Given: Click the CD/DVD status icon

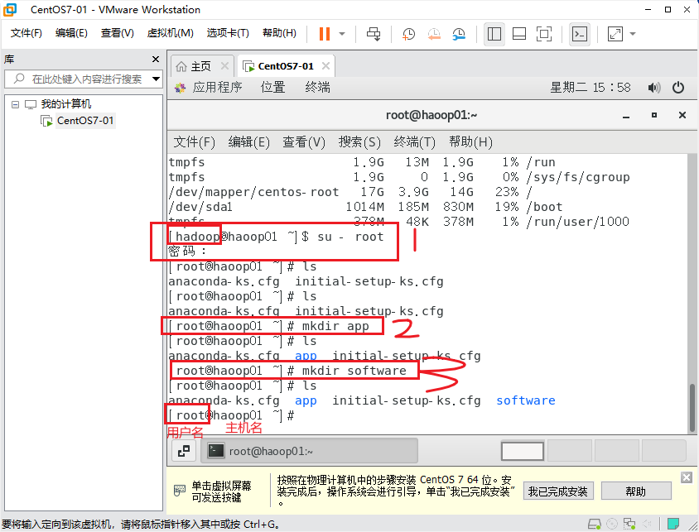Looking at the screenshot, I should pos(612,524).
